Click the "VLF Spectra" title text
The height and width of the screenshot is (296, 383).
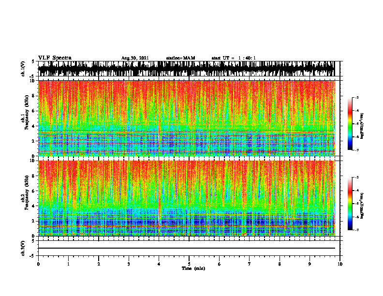(x=55, y=58)
